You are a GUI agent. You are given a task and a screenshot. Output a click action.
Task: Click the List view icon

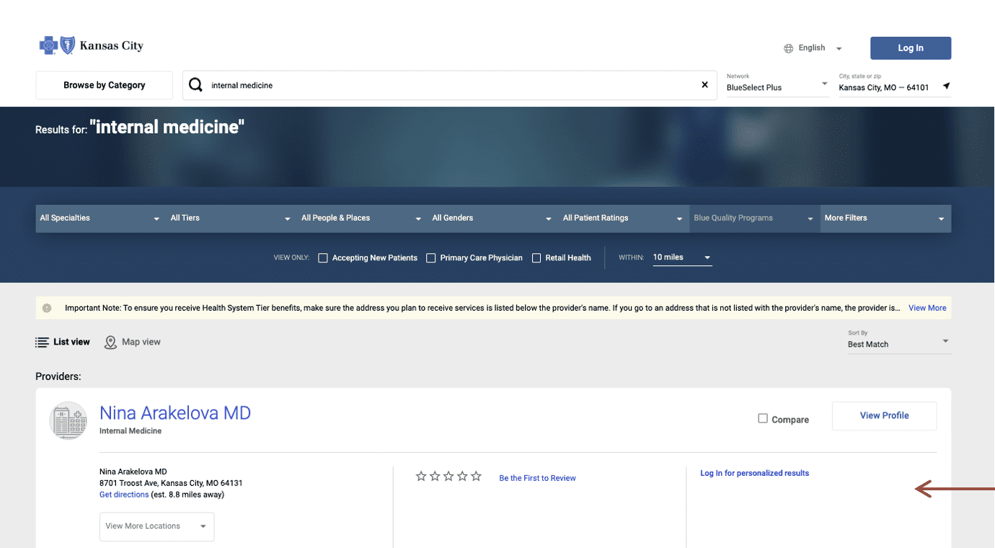[43, 342]
